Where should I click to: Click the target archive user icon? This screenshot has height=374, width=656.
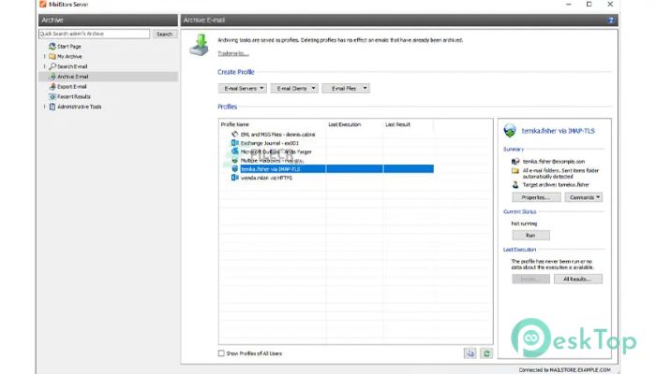[515, 184]
